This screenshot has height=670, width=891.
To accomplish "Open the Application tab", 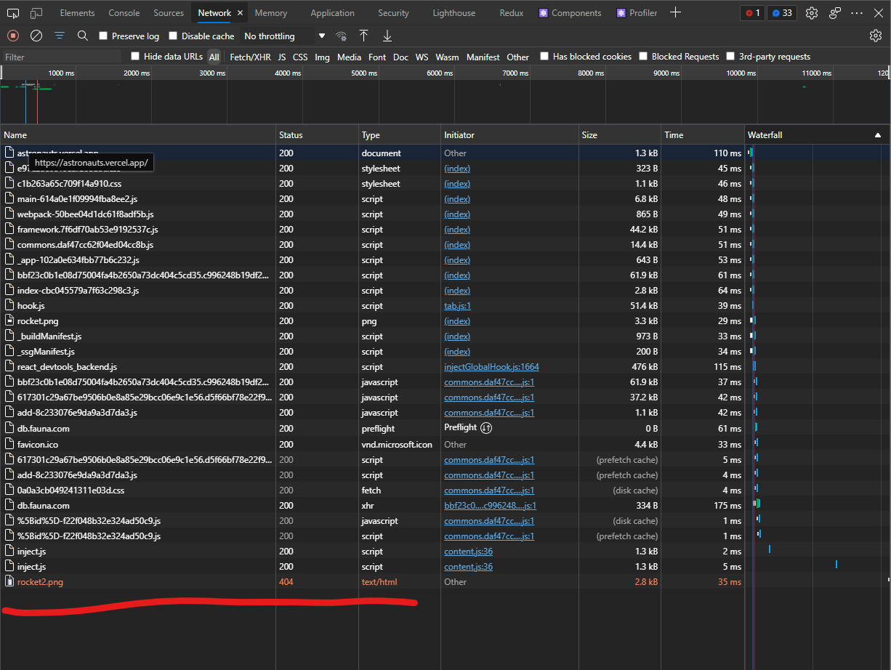I will (331, 13).
